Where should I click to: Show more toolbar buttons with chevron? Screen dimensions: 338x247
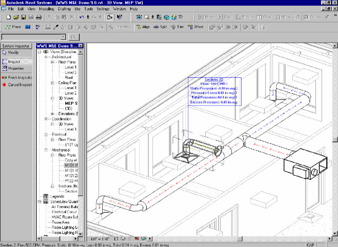coord(335,15)
